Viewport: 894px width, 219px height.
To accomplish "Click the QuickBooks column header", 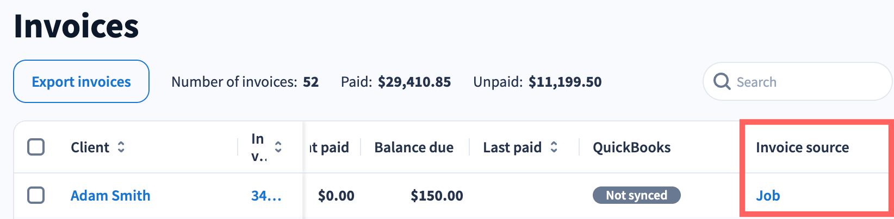I will [631, 147].
